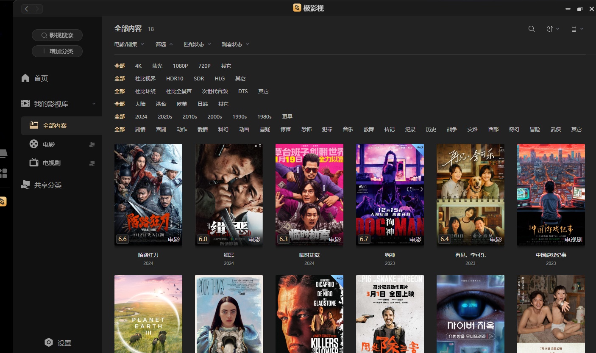
Task: Click the 6.6 rating badge on 陌路狂刀
Action: pyautogui.click(x=123, y=239)
